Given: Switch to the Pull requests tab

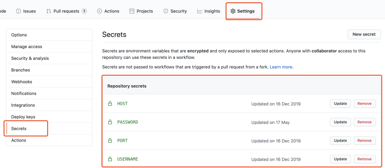Looking at the screenshot, I should [x=66, y=11].
